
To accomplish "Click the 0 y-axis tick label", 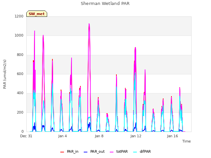I will tap(22, 132).
